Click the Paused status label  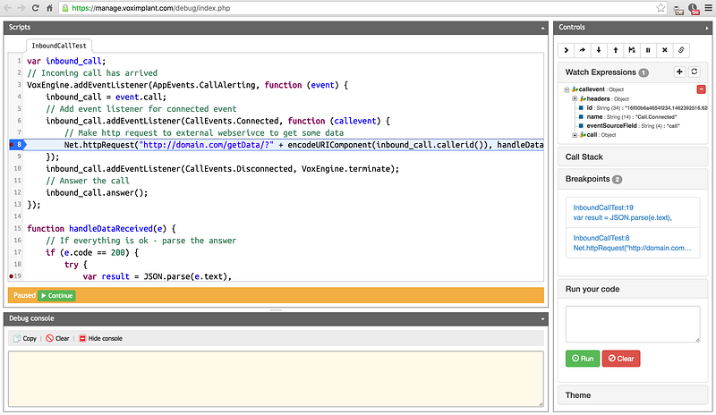tap(24, 296)
